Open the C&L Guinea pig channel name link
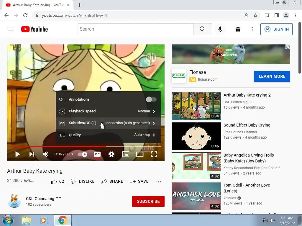Viewport: 302px width, 226px height. pyautogui.click(x=44, y=199)
